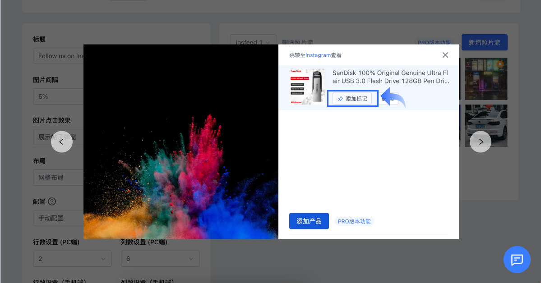
Task: Click the 标题 input with Follow us text
Action: (58, 56)
